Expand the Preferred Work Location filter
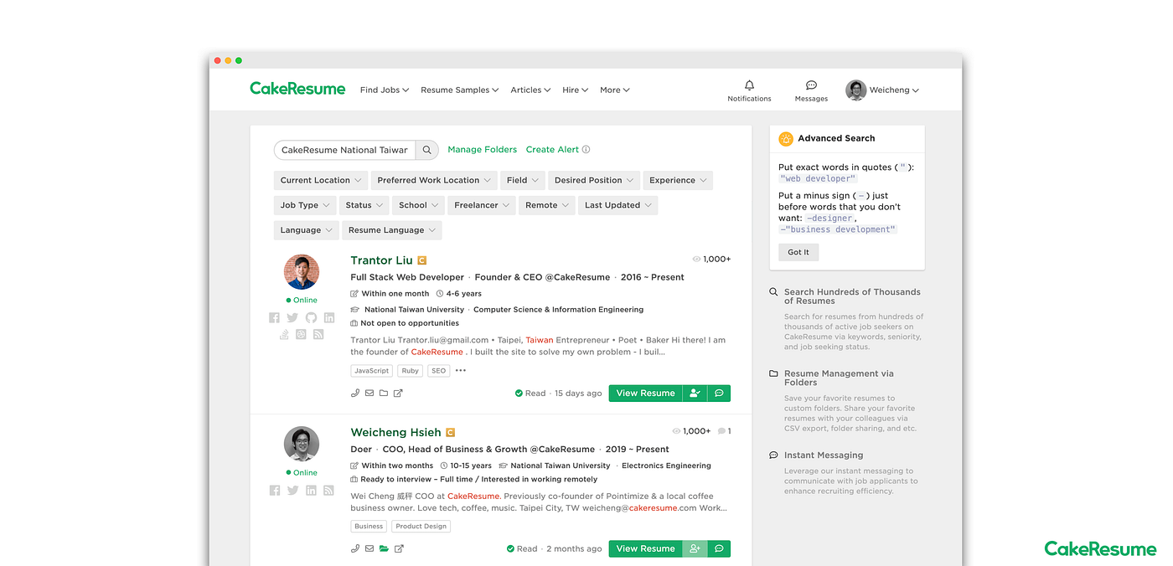Screen dimensions: 1173x566 [x=435, y=180]
